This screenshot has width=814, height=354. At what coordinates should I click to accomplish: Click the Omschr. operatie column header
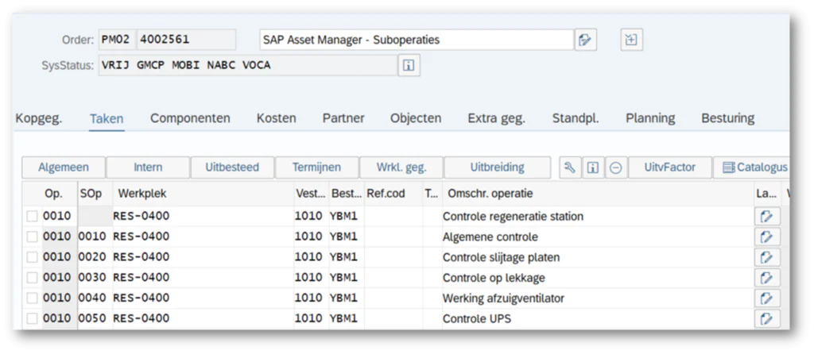[597, 194]
